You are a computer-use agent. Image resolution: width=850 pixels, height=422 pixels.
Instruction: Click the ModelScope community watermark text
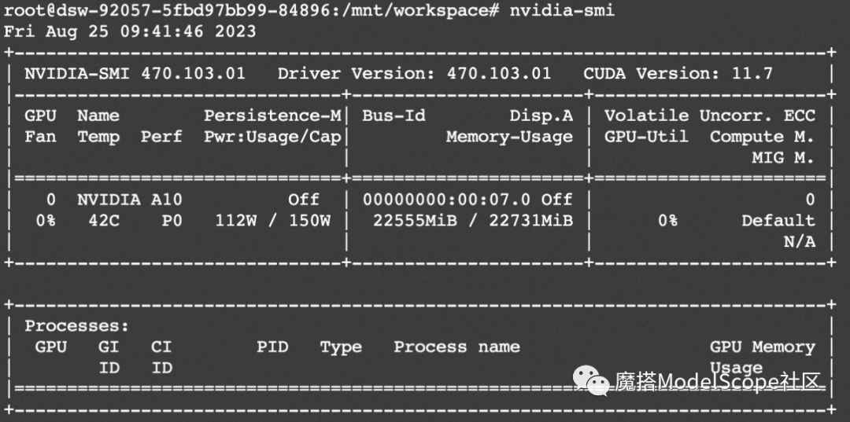tap(718, 382)
